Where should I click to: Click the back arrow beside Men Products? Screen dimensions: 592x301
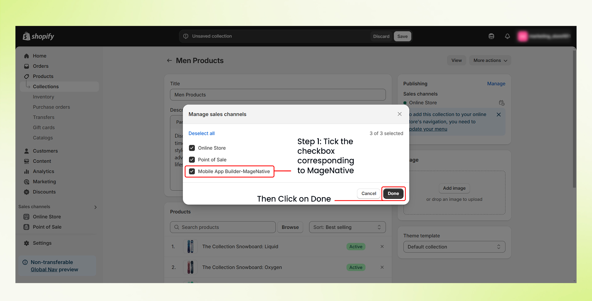169,61
